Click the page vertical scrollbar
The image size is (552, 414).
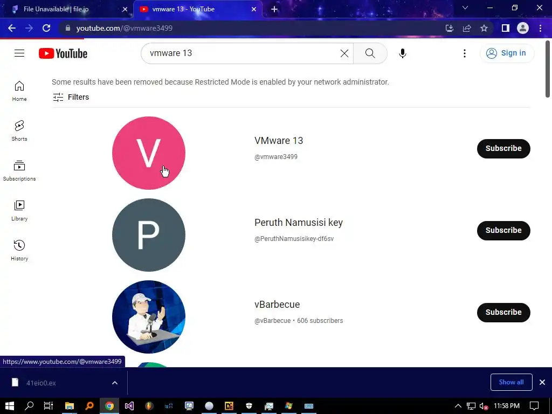[x=548, y=69]
